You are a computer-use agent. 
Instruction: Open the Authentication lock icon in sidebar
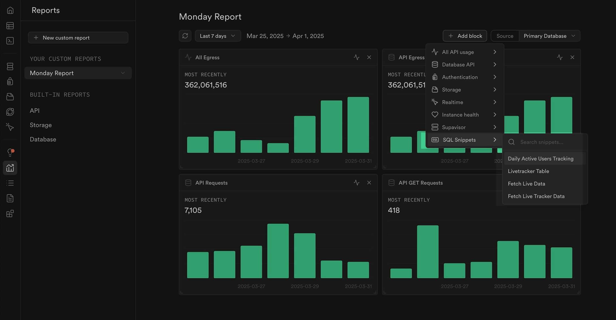[10, 81]
